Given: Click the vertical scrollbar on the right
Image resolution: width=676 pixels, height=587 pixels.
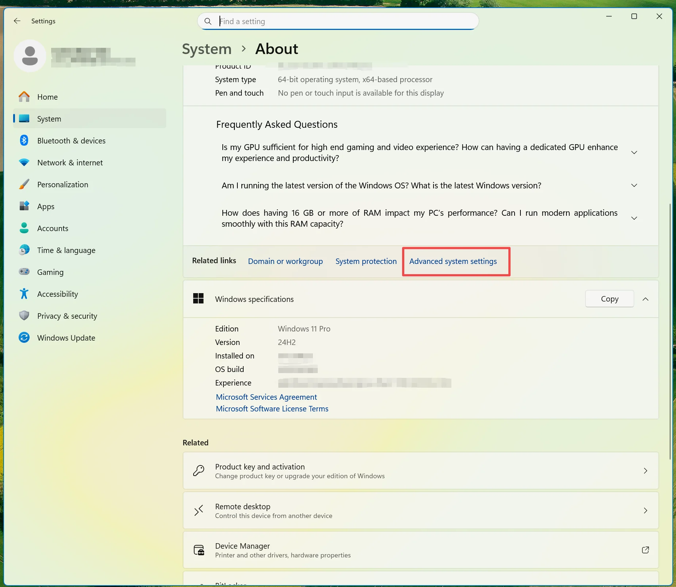Looking at the screenshot, I should click(670, 329).
